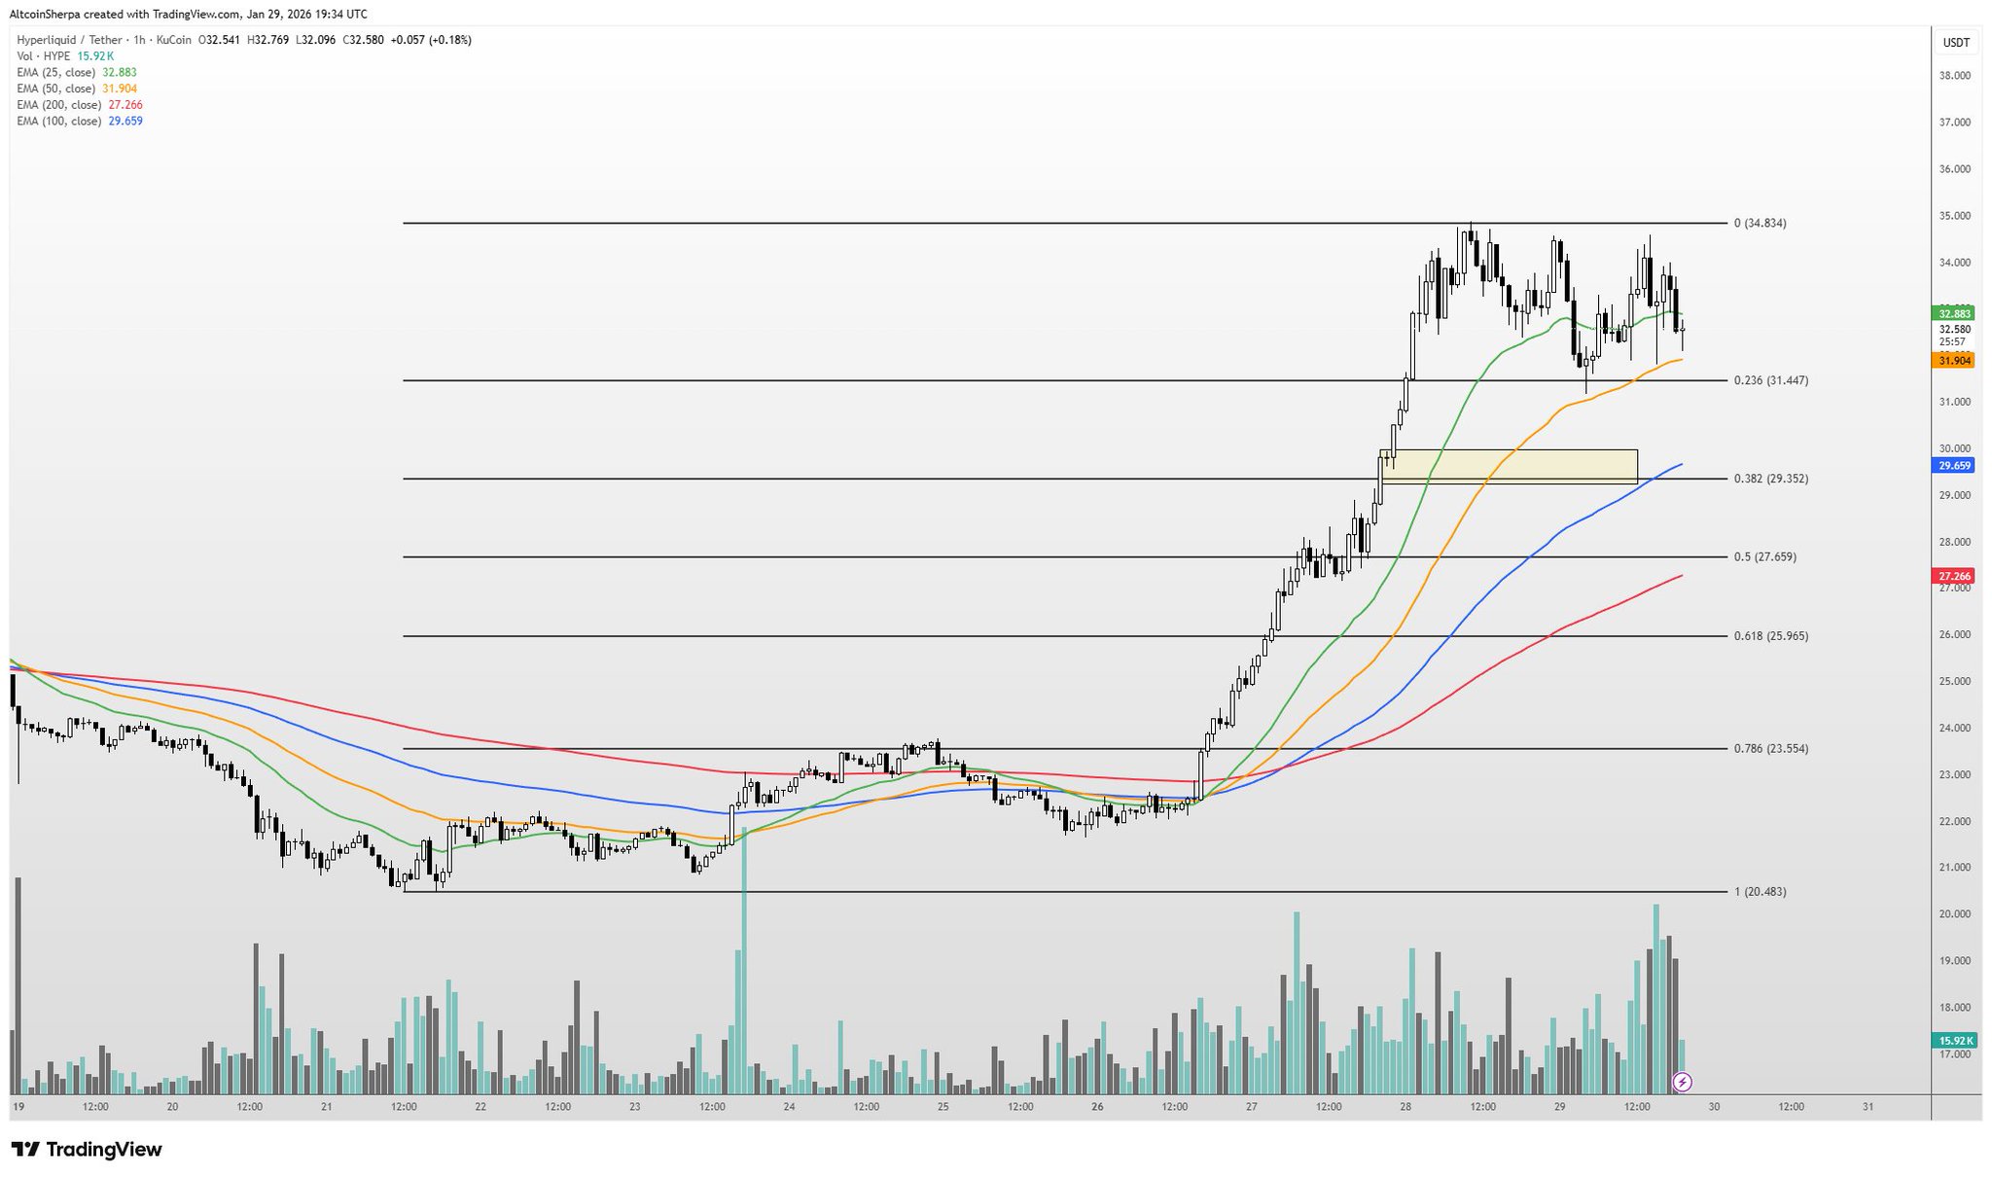Click the purple lightning bolt icon
The image size is (1992, 1178).
point(1682,1082)
